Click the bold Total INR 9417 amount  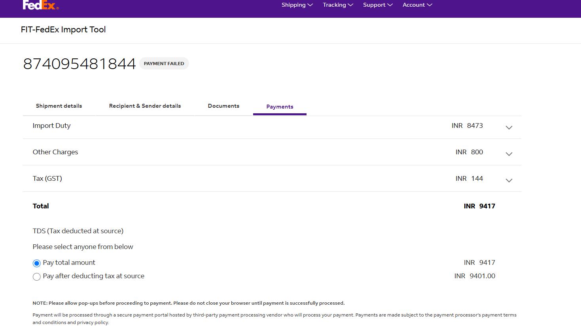[479, 206]
